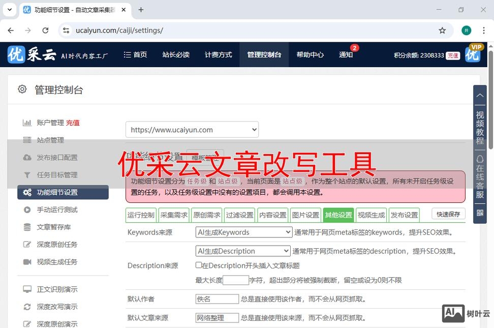The image size is (494, 328).
Task: Click the 手动运行测试 play icon
Action: 27,210
